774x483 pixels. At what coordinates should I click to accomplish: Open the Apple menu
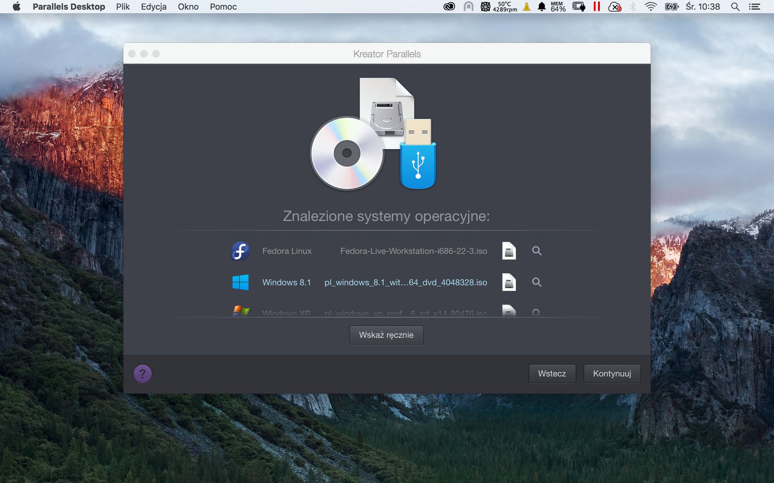tap(17, 6)
